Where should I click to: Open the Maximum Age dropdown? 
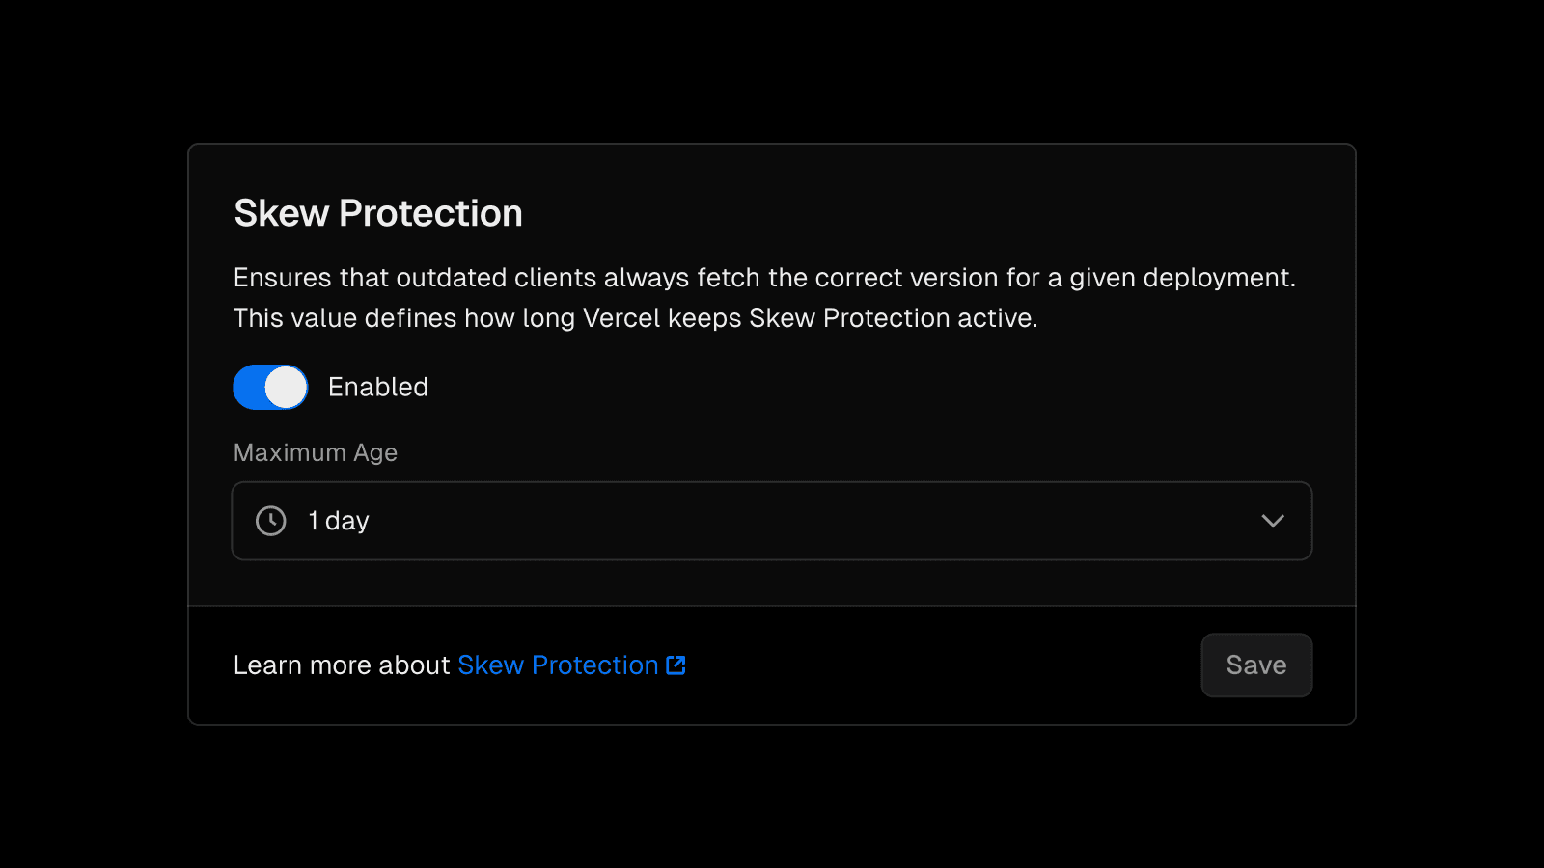click(x=771, y=521)
